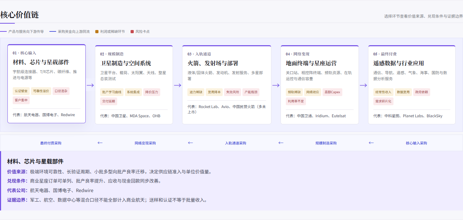The width and height of the screenshot is (463, 220).
Task: Click the 政府依赖 risk tag
Action: (422, 92)
